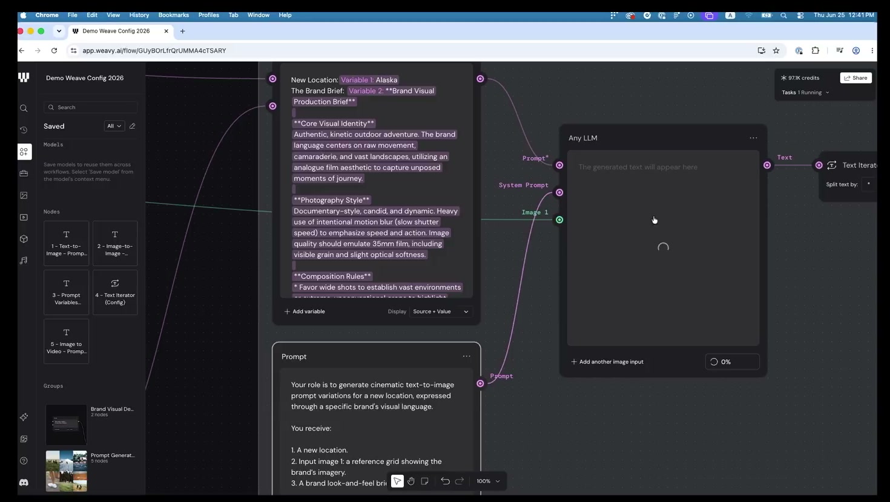Open the History menu
The width and height of the screenshot is (890, 502).
(x=139, y=15)
